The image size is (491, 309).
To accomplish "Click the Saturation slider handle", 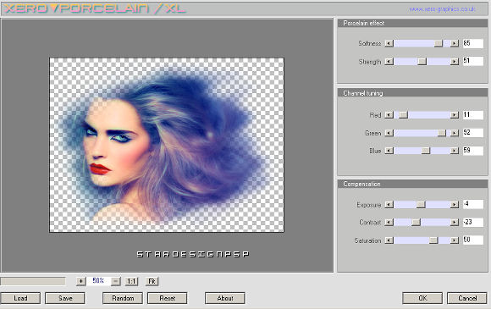I will [x=433, y=240].
